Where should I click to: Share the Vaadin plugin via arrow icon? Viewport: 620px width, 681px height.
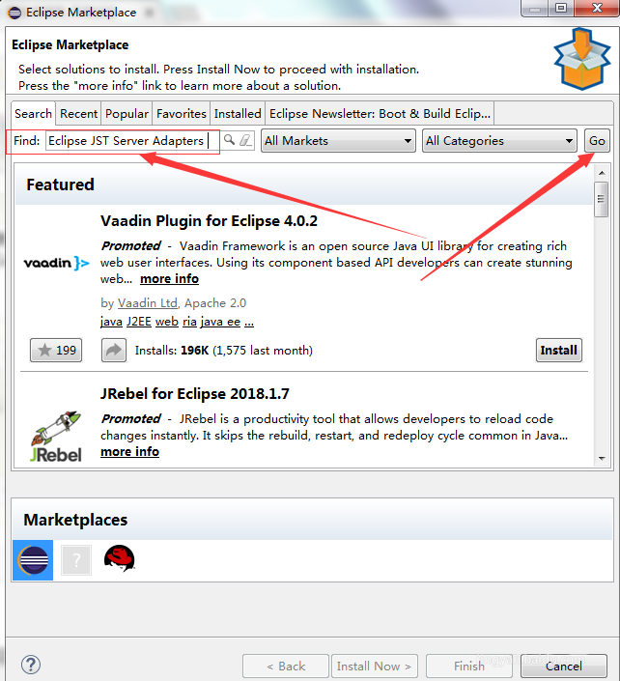(x=114, y=350)
